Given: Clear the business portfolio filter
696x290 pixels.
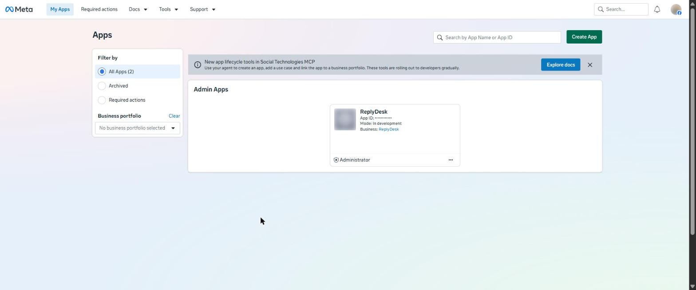Looking at the screenshot, I should click(174, 116).
